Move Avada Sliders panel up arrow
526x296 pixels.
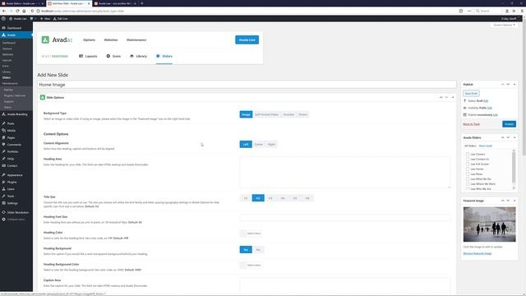coord(502,137)
